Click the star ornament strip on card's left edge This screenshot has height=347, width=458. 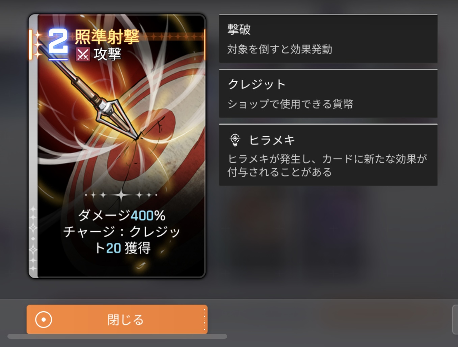tap(33, 239)
